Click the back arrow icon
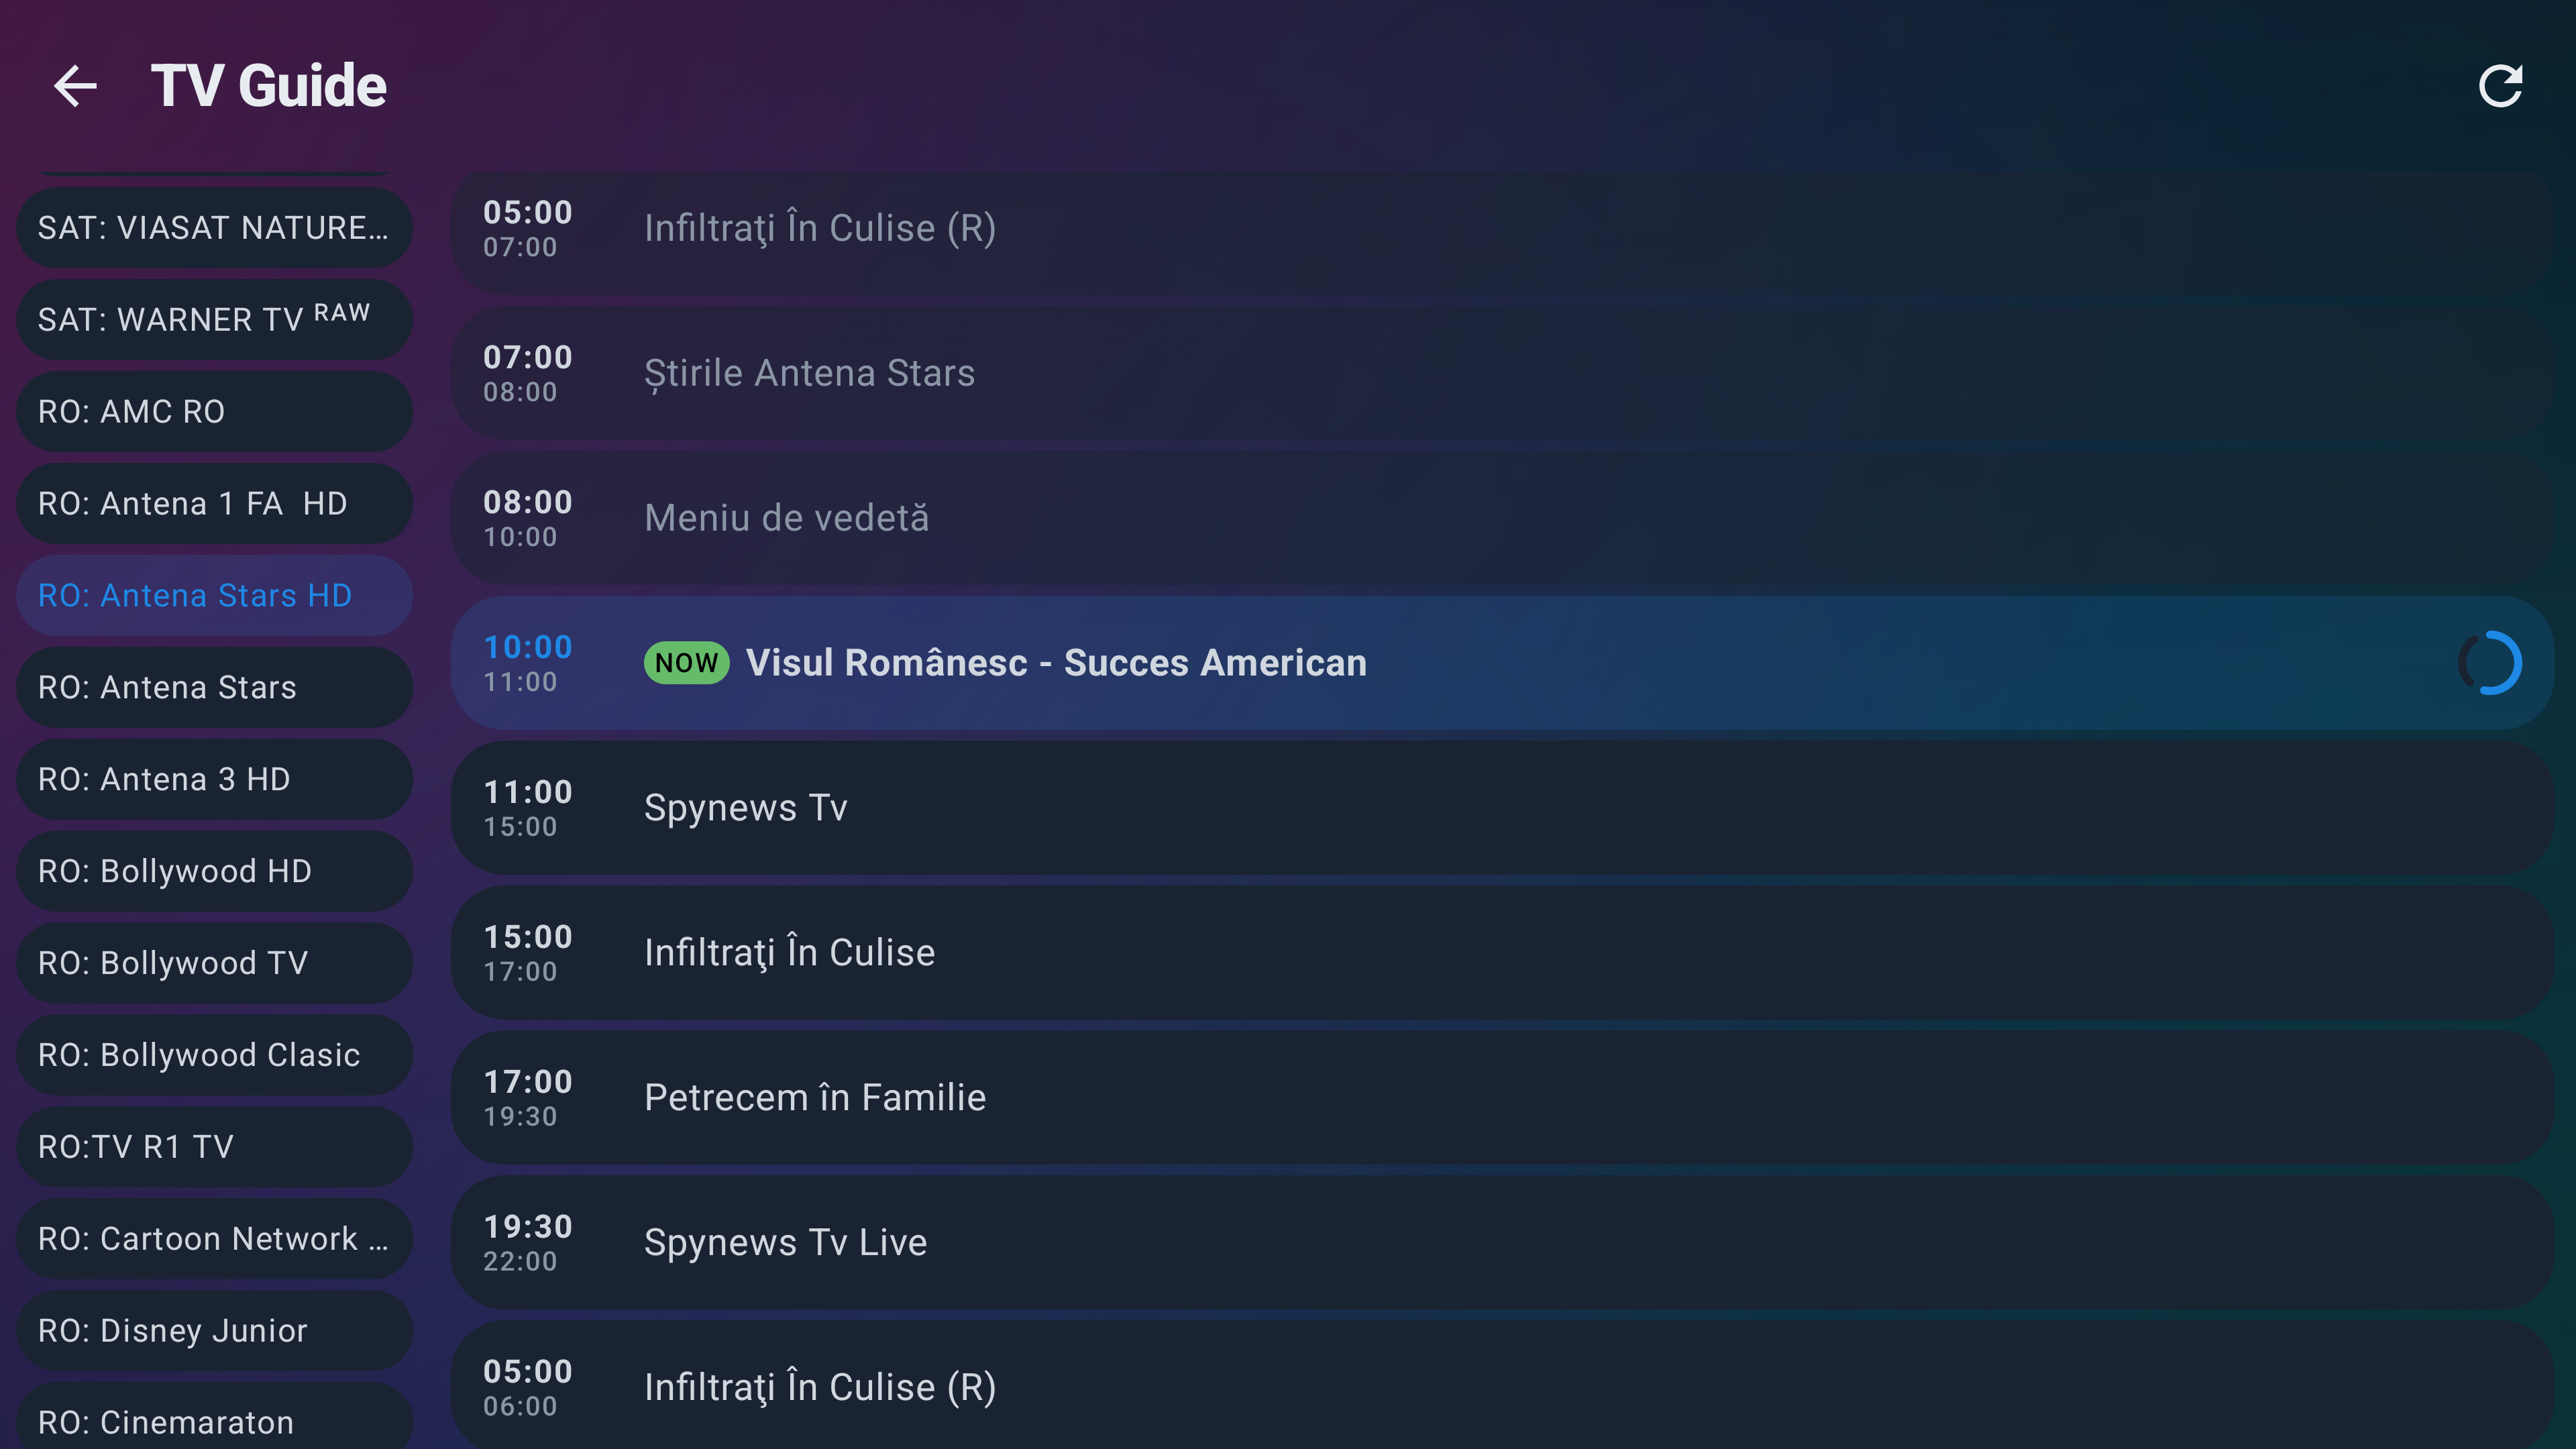The width and height of the screenshot is (2576, 1449). click(x=76, y=85)
